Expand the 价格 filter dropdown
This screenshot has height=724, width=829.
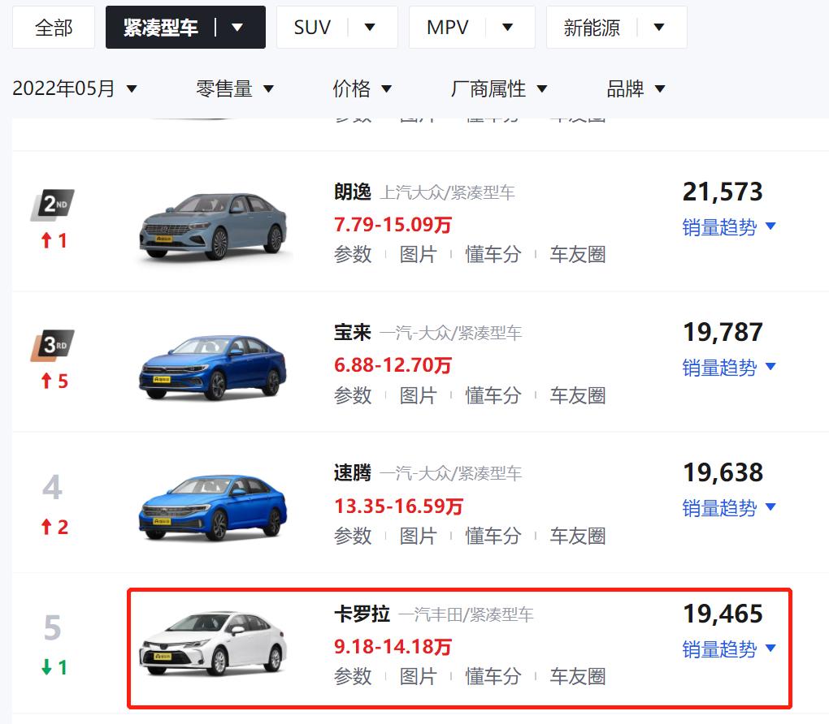pos(362,89)
